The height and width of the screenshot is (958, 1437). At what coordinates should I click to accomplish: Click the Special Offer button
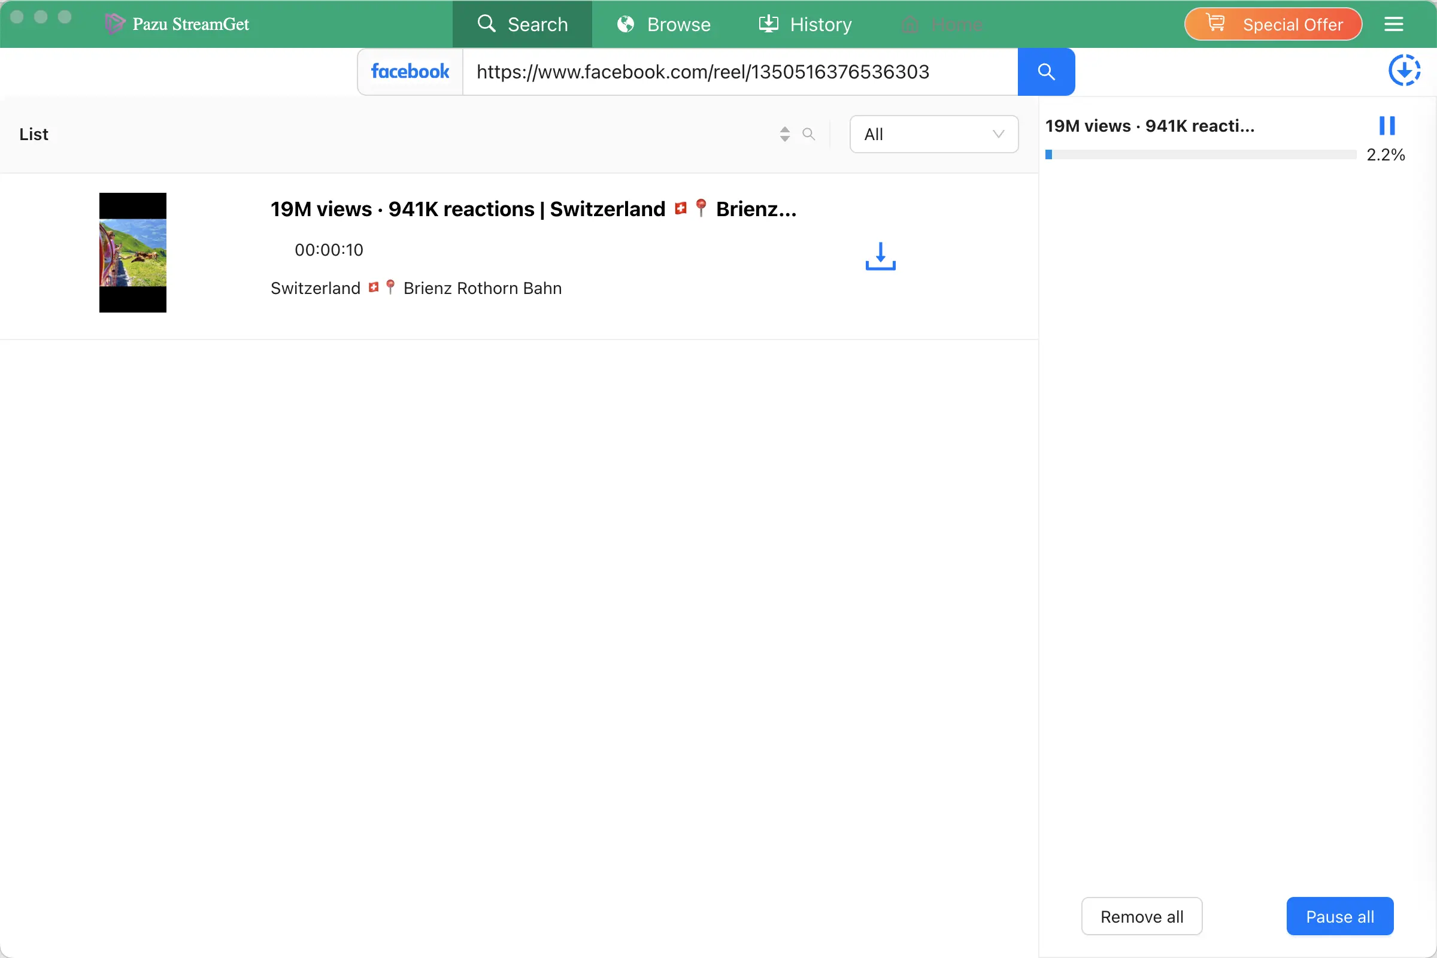1274,25
